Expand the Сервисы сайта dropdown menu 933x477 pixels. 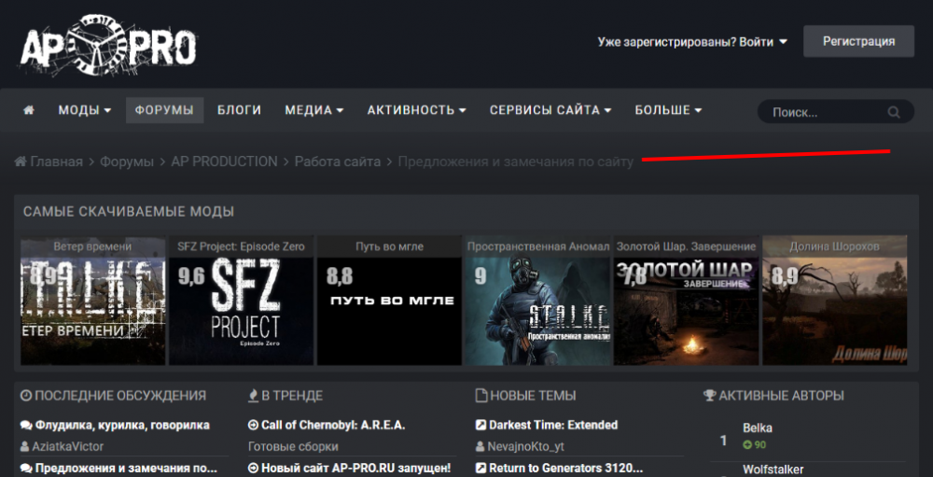point(550,110)
